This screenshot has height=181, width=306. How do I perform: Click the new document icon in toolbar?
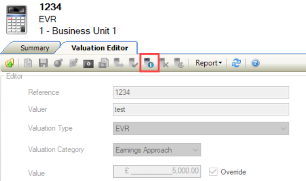click(28, 63)
